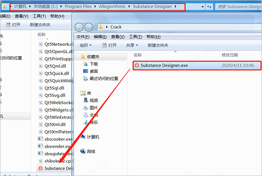262x176 pixels.
Task: Expand arrow before Crack in address bar
Action: point(107,27)
